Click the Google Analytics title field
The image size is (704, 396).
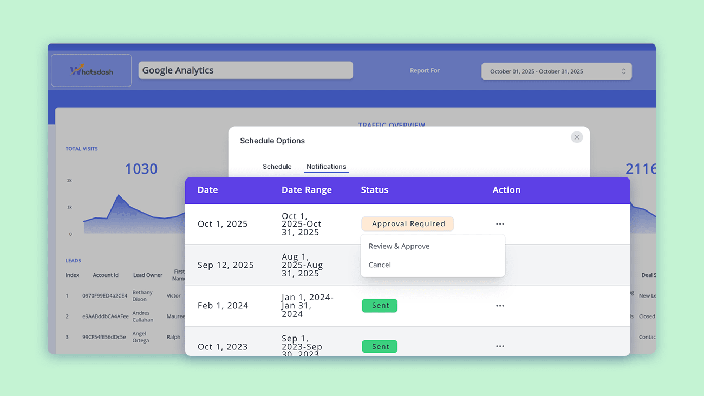(245, 70)
